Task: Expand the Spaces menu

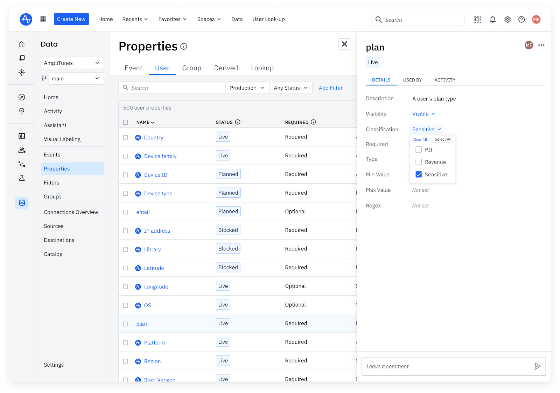Action: [x=209, y=19]
